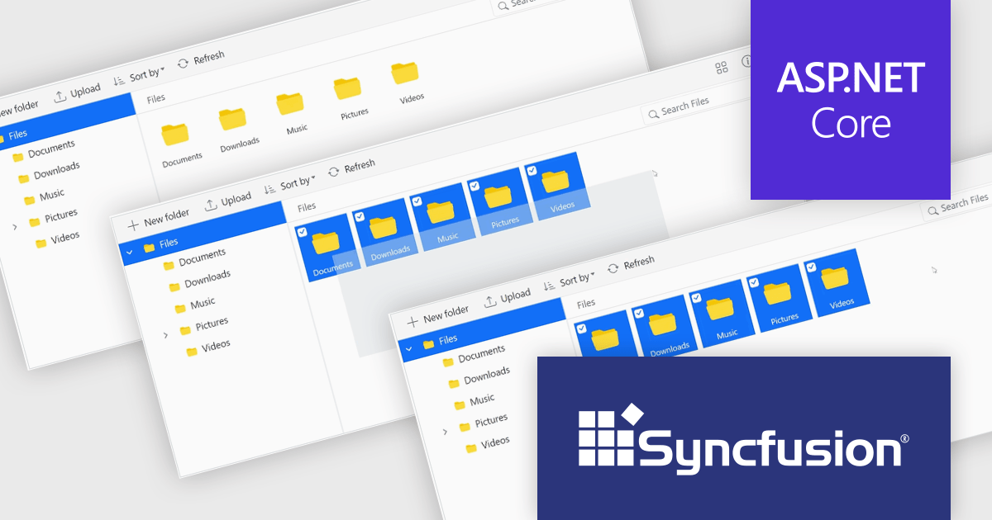
Task: Click the Files breadcrumb path item
Action: point(586,302)
